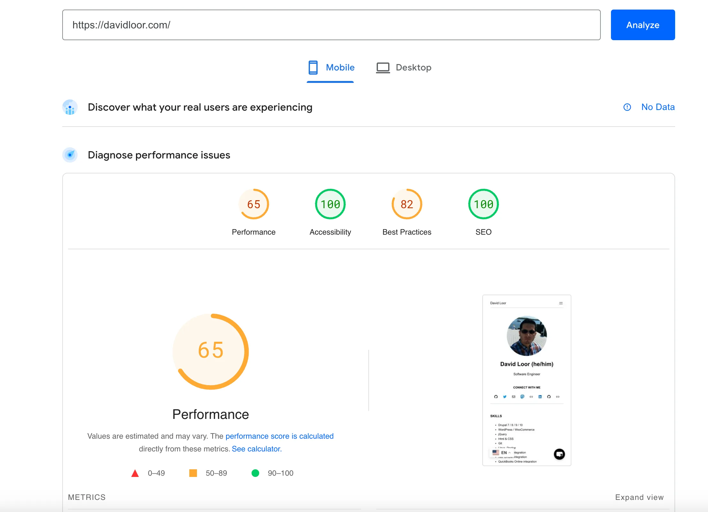
Task: Select the 100 Accessibility score gauge
Action: tap(330, 204)
